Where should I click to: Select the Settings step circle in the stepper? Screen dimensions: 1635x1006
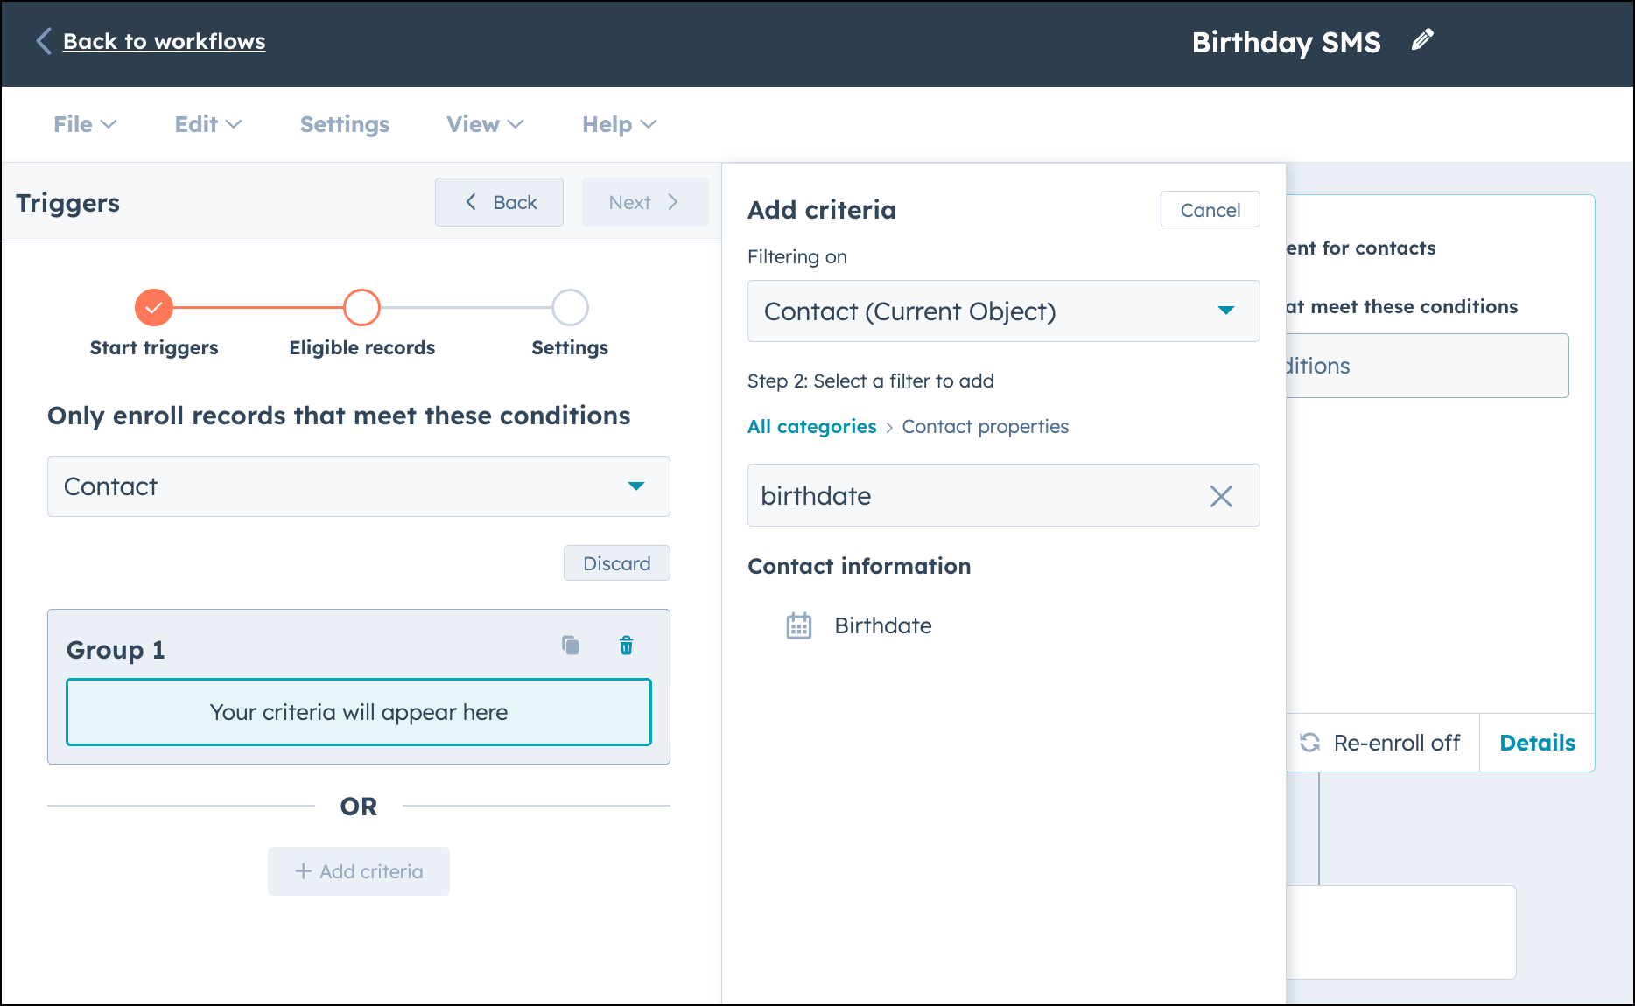(570, 307)
